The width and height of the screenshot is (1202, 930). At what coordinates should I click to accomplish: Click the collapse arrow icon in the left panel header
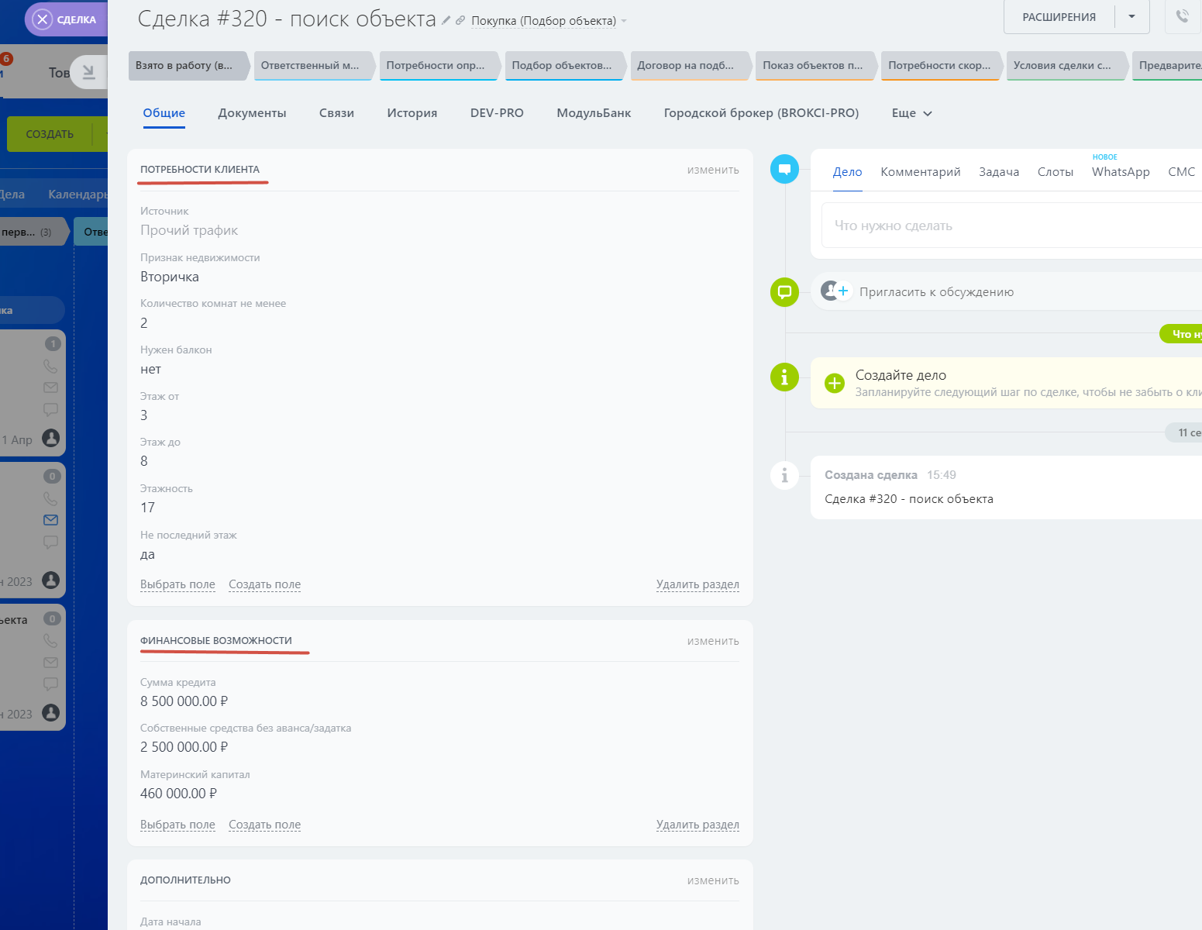click(89, 72)
